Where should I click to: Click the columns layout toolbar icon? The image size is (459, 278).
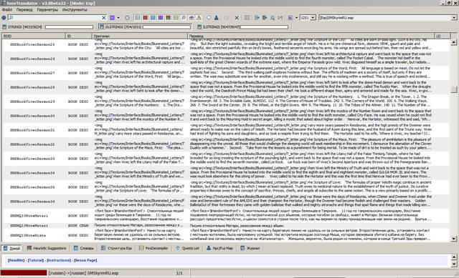(247, 18)
